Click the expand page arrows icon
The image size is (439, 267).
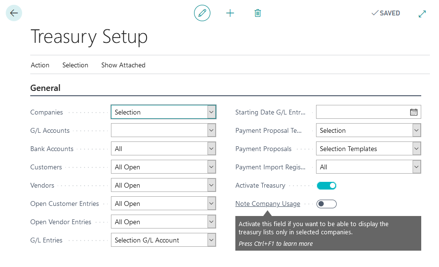coord(422,13)
